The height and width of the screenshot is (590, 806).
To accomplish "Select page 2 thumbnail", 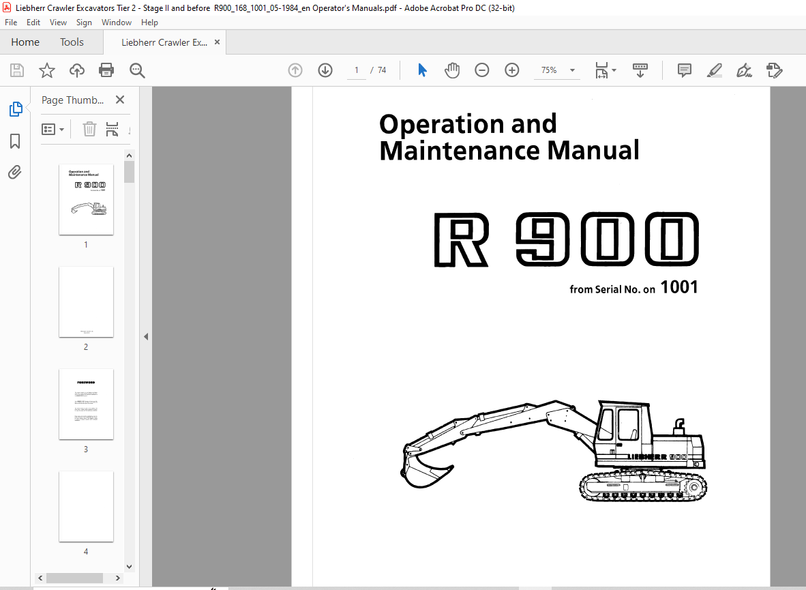I will pos(87,302).
